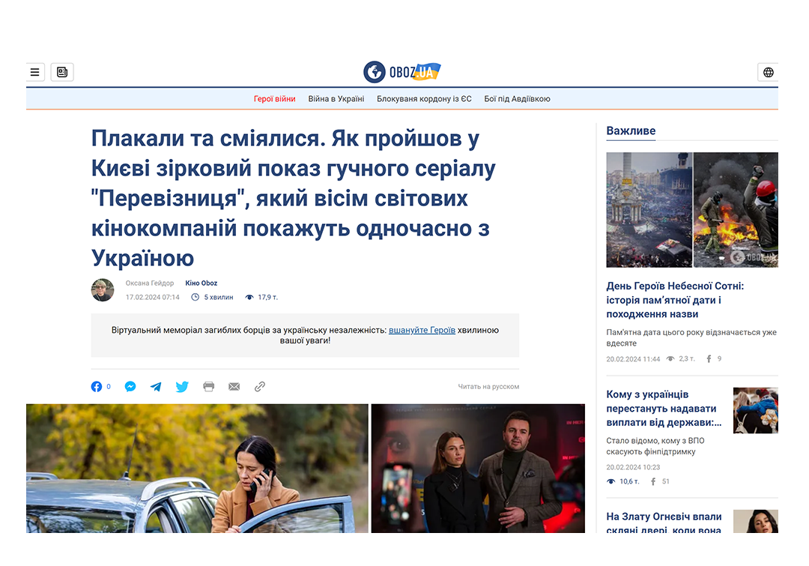
Task: Open 'День Героїв Небесної Сотні' article
Action: [674, 300]
